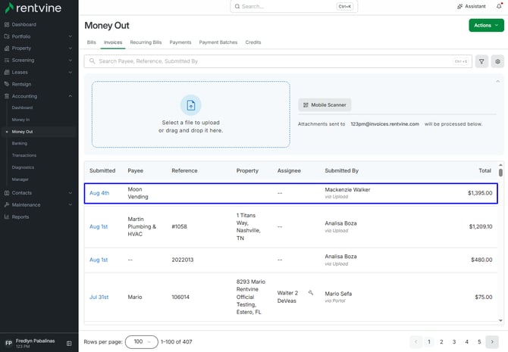Click the Maintenance wrench icon
Screen dimensions: 508x352
[7, 205]
